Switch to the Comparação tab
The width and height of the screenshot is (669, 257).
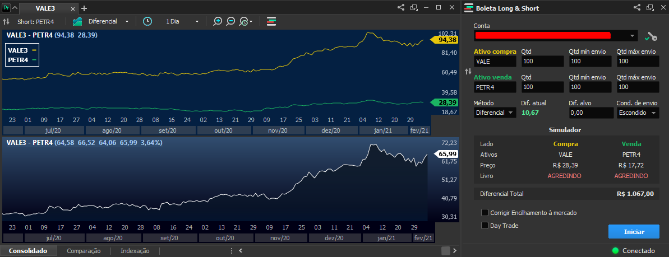[x=84, y=251]
